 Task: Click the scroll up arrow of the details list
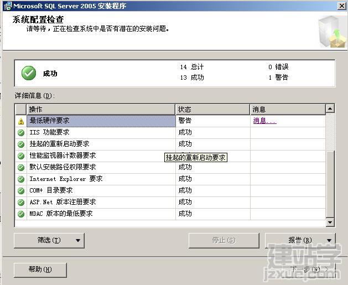coord(330,108)
